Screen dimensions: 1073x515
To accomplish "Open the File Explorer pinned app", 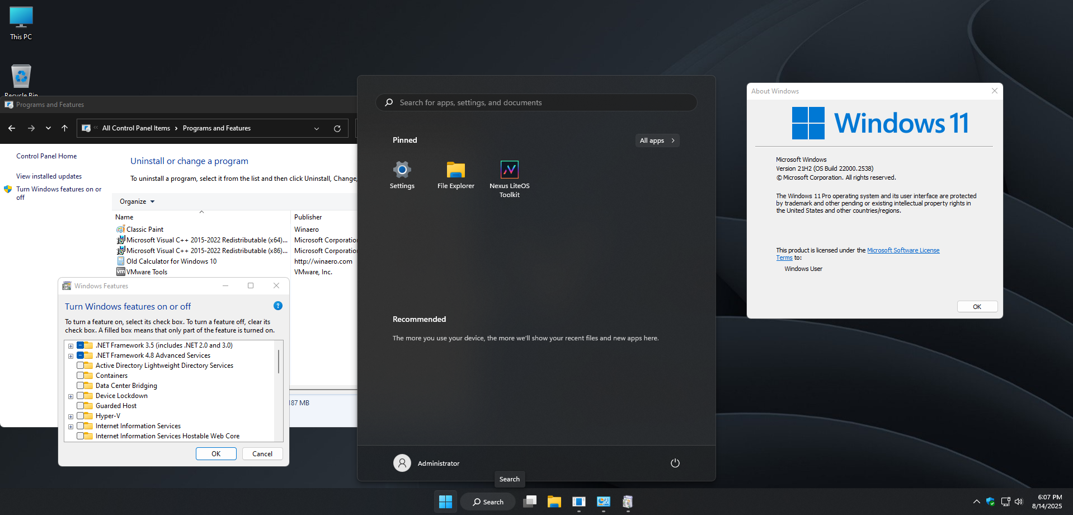I will click(456, 176).
